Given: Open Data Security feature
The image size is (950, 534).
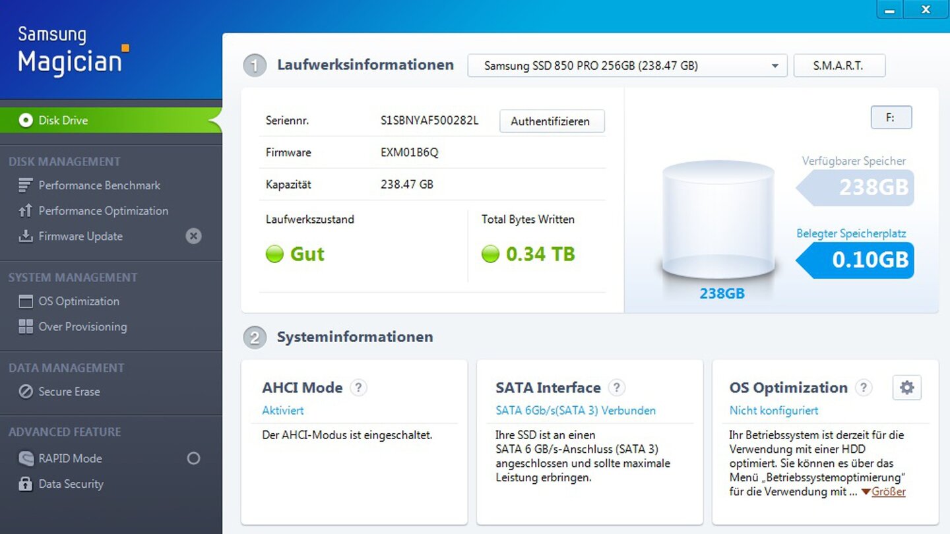Looking at the screenshot, I should (x=71, y=484).
